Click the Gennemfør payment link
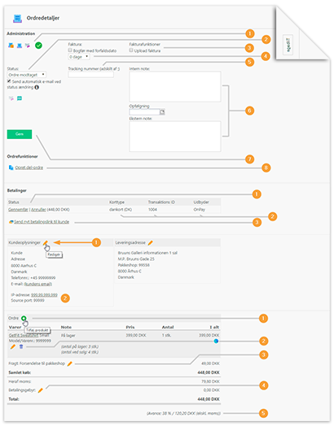Image resolution: width=334 pixels, height=426 pixels. click(18, 210)
